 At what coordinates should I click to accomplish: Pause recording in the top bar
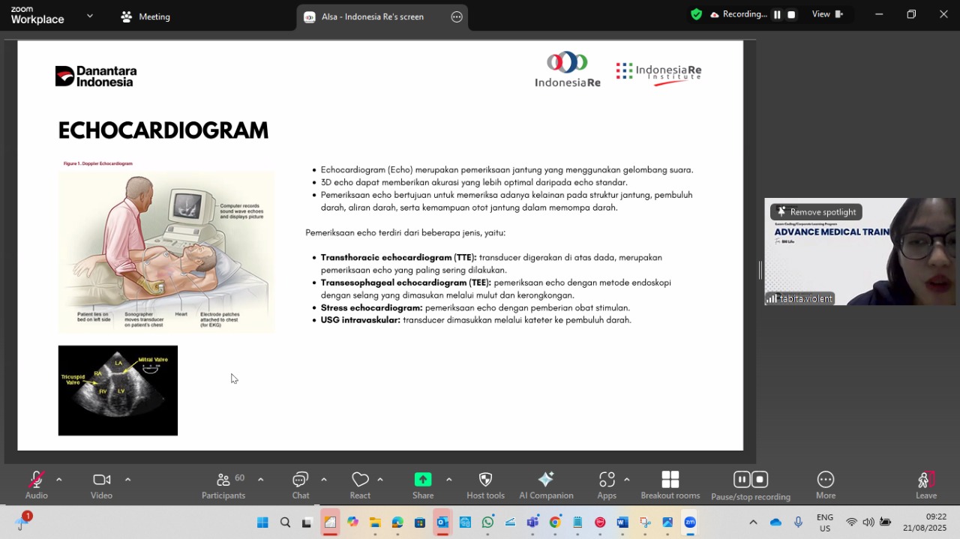(777, 14)
